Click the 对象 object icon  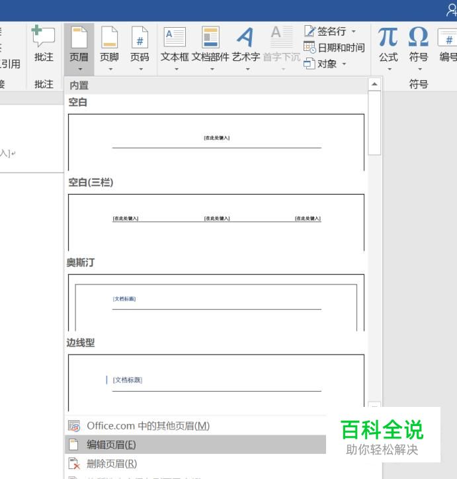tap(310, 64)
